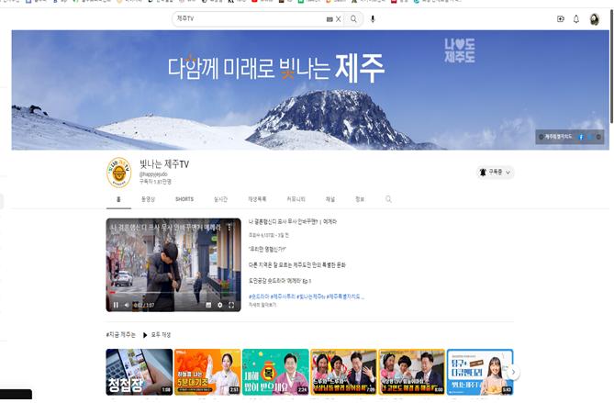This screenshot has width=614, height=403.
Task: Open the orange 5분대기조 video thumbnail
Action: 207,372
